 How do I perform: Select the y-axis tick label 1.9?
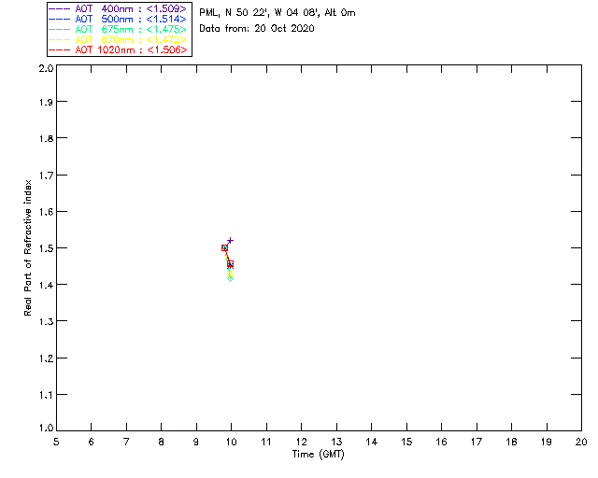point(46,102)
